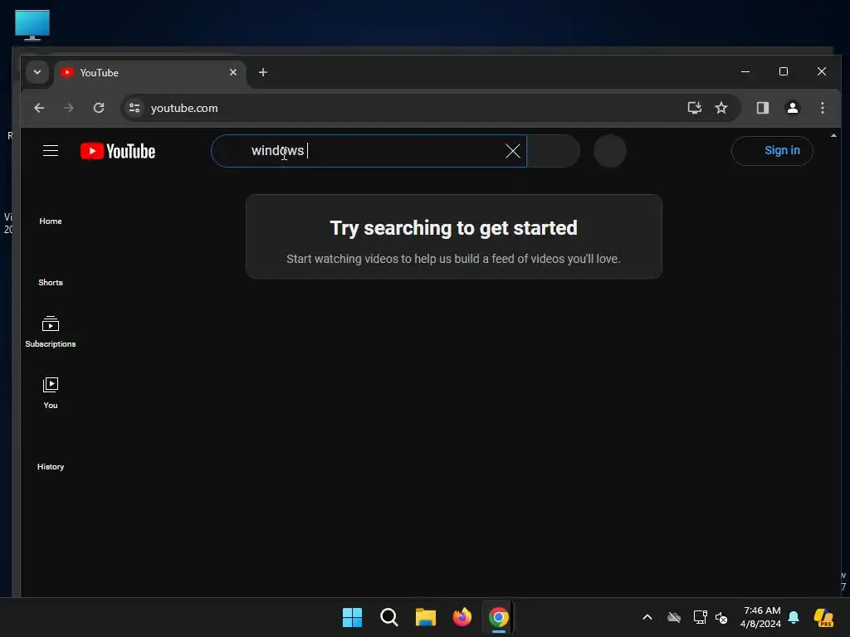Screen dimensions: 850x637
Task: Reload the current page
Action: click(x=99, y=108)
